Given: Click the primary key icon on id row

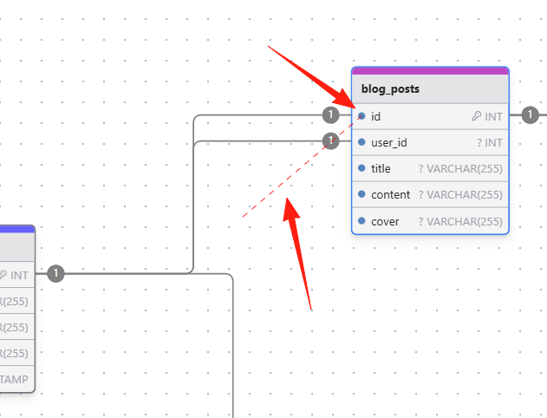Looking at the screenshot, I should (477, 116).
